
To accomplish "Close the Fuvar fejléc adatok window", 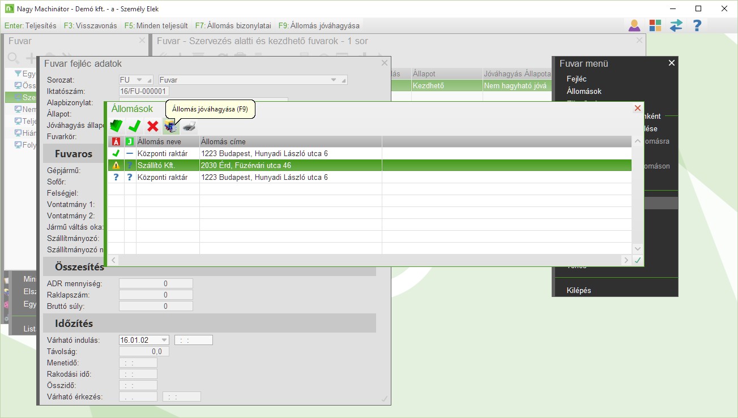I will coord(385,63).
